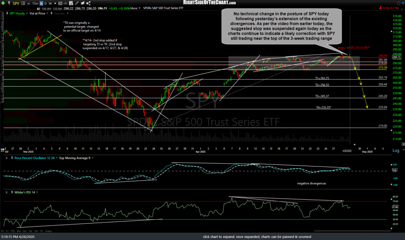Click the SPY ticker symbol field
405x240 pixels.
(x=16, y=3)
